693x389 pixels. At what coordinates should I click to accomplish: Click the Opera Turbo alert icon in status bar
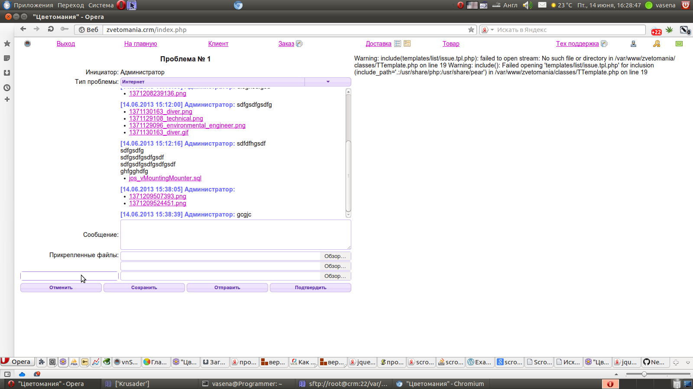[37, 374]
